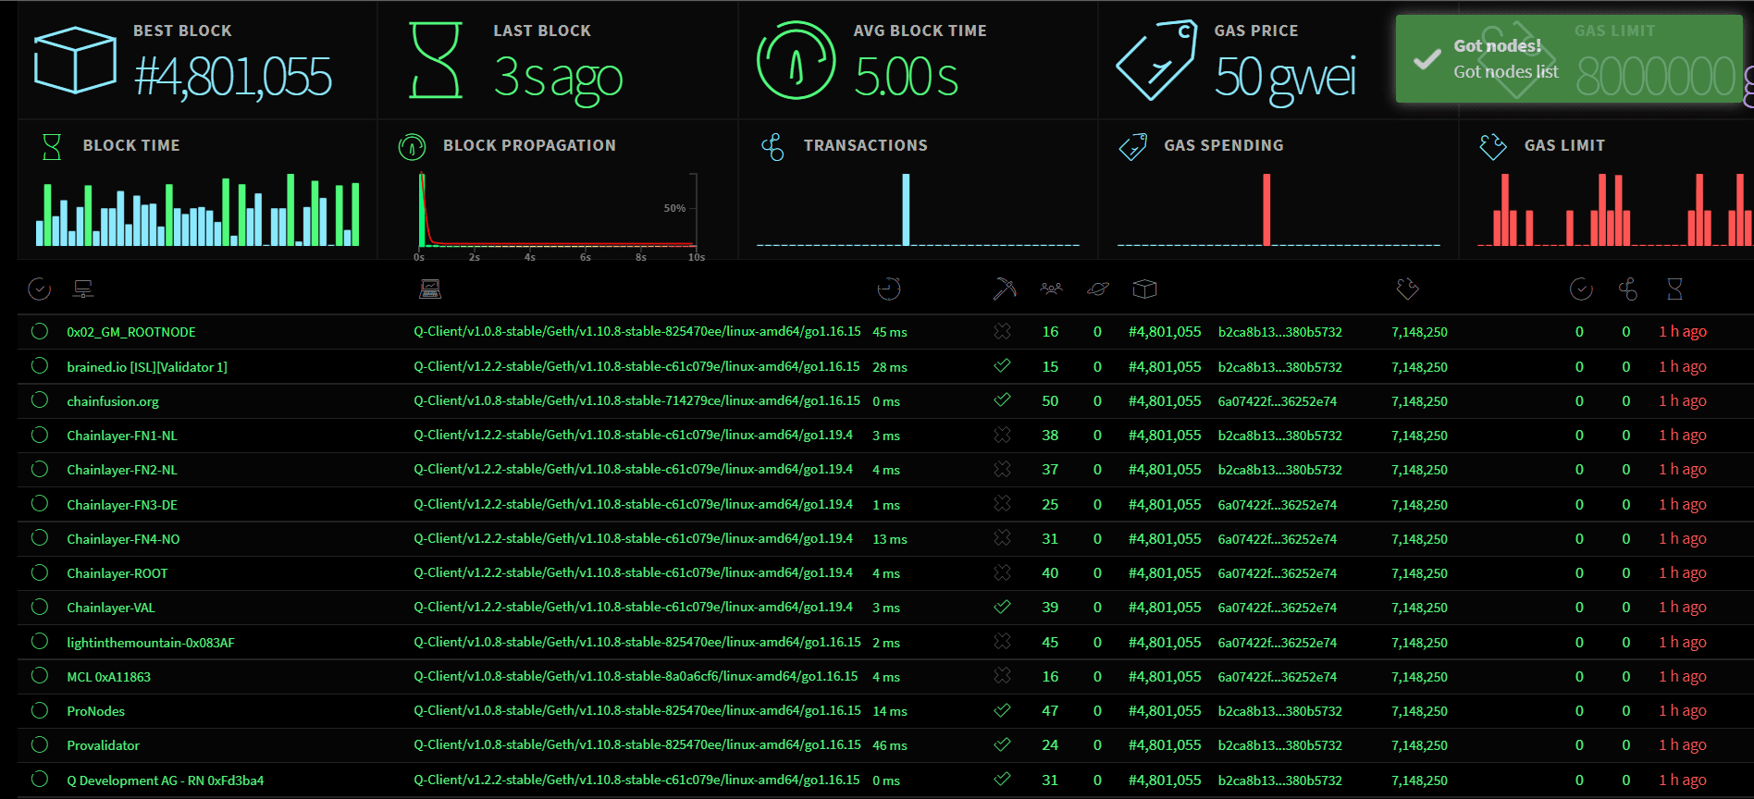Click latency '46 ms' in Provalidator row
The image size is (1754, 799).
(890, 745)
